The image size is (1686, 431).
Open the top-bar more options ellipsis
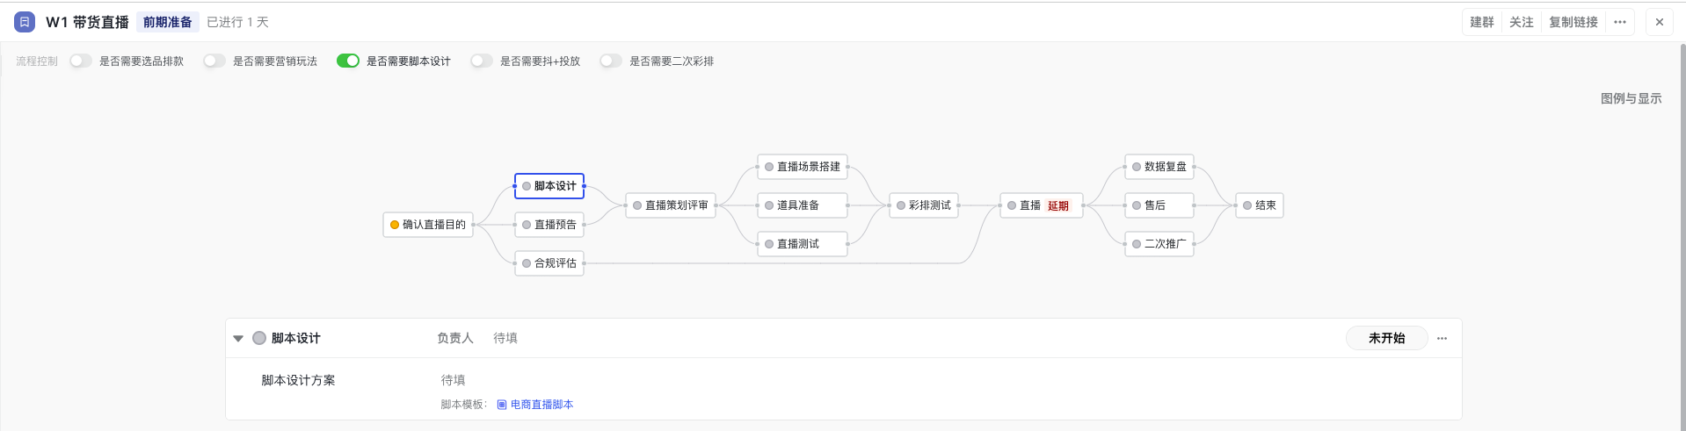tap(1619, 22)
